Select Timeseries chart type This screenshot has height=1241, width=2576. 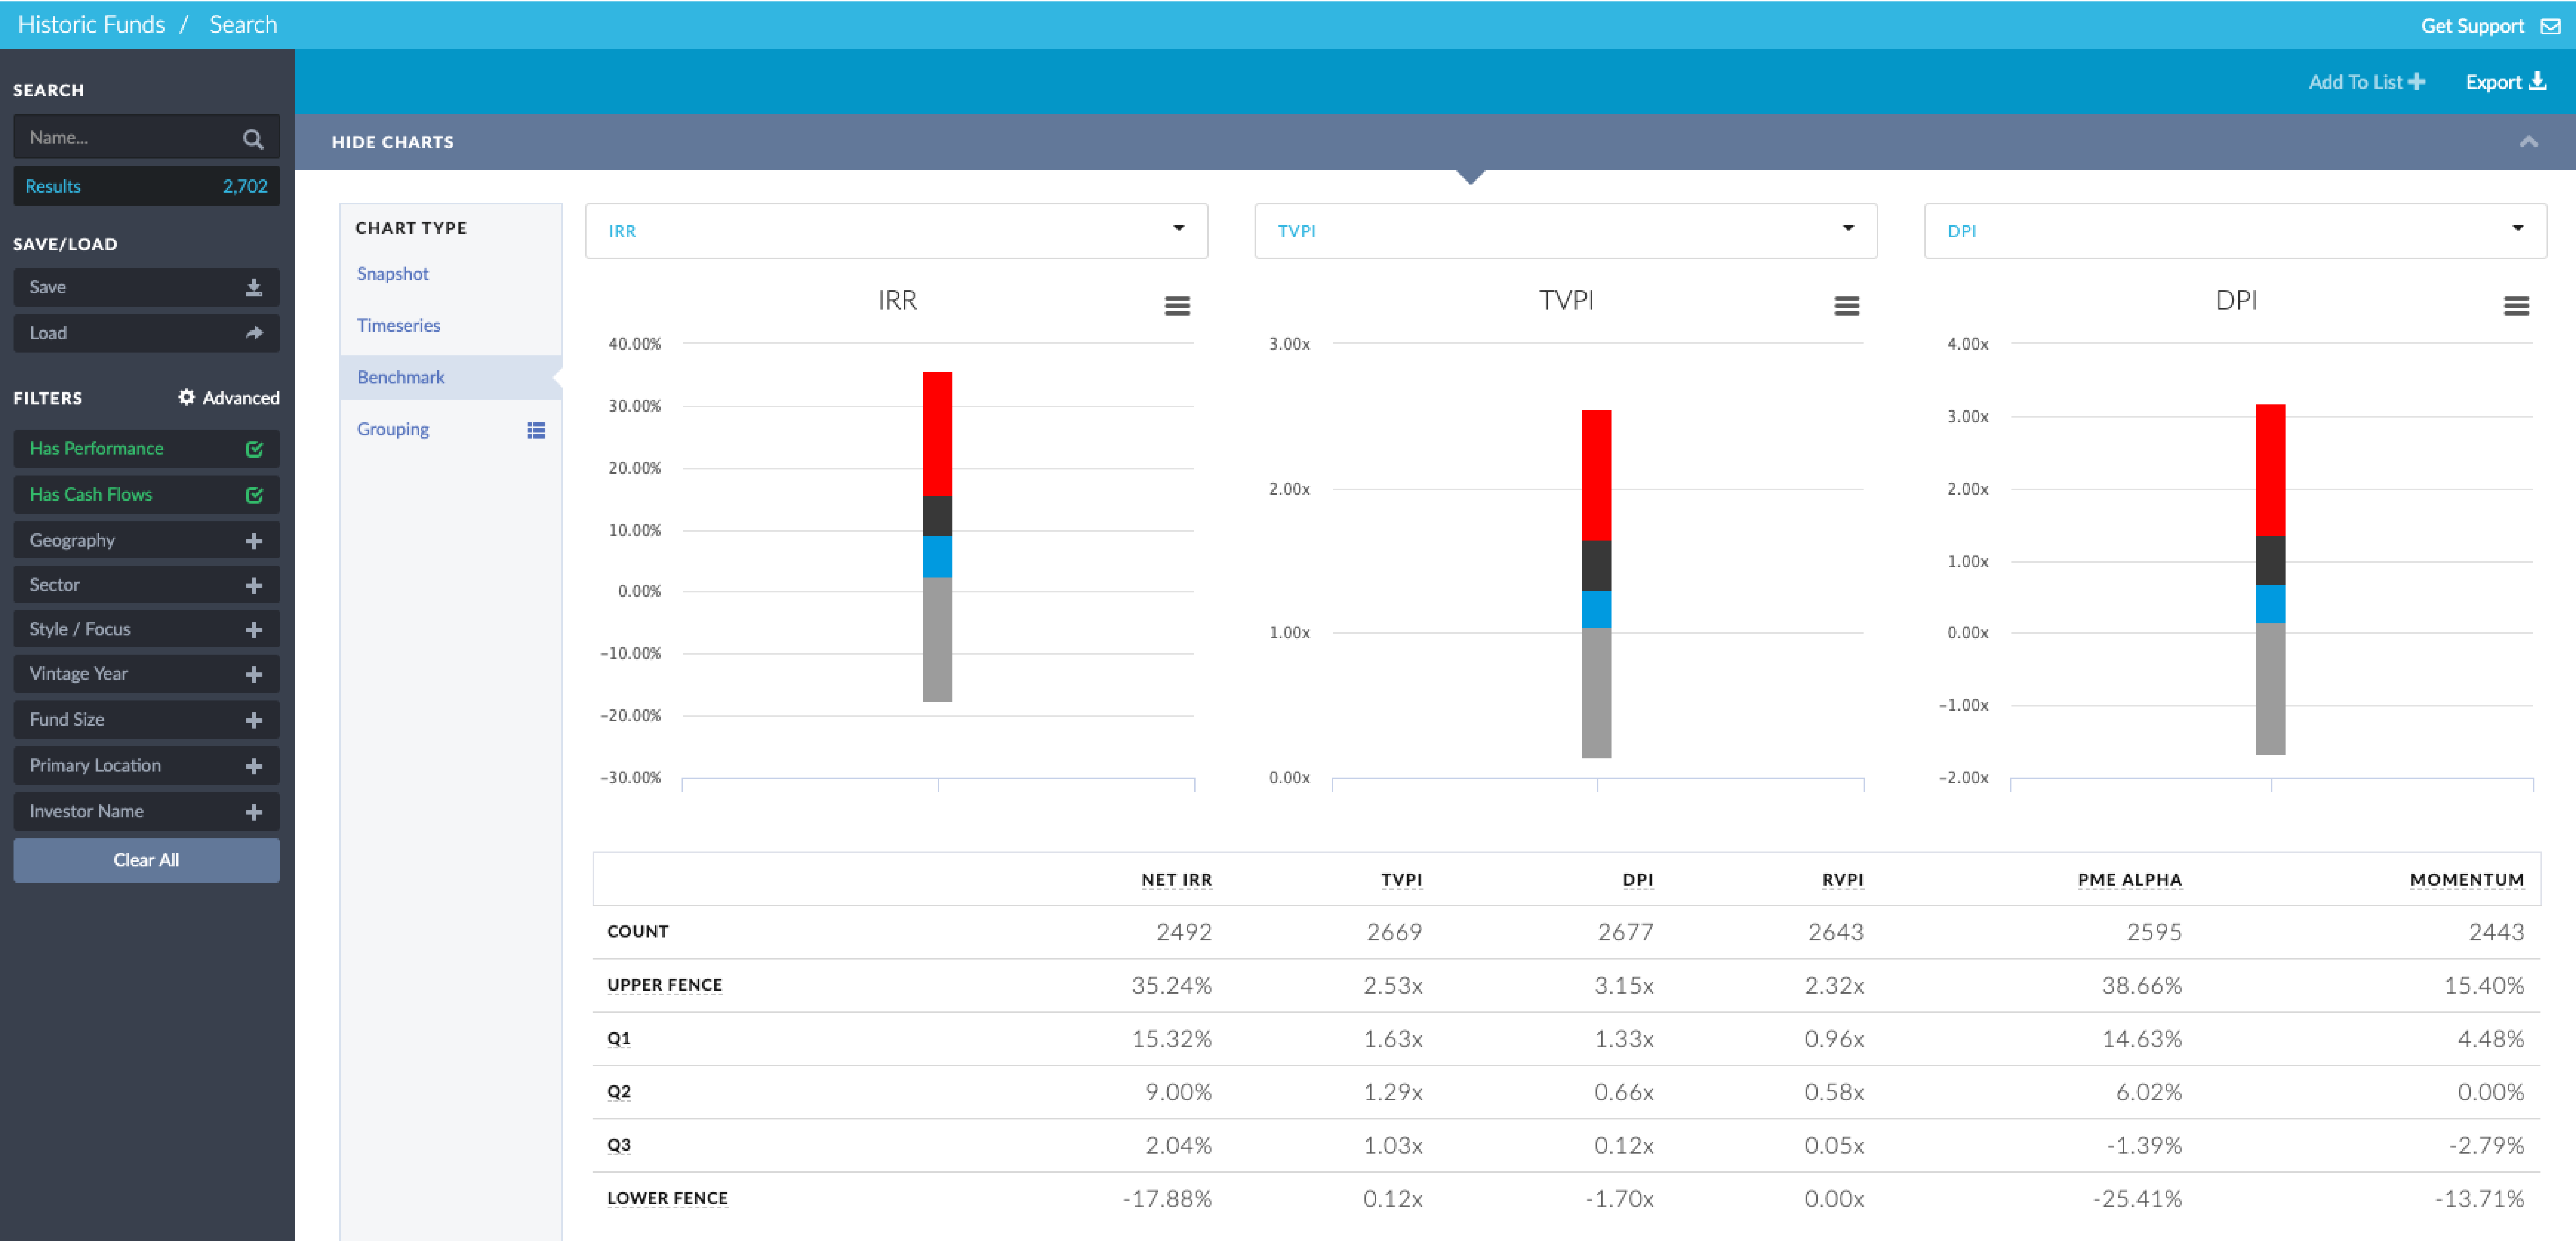[398, 326]
